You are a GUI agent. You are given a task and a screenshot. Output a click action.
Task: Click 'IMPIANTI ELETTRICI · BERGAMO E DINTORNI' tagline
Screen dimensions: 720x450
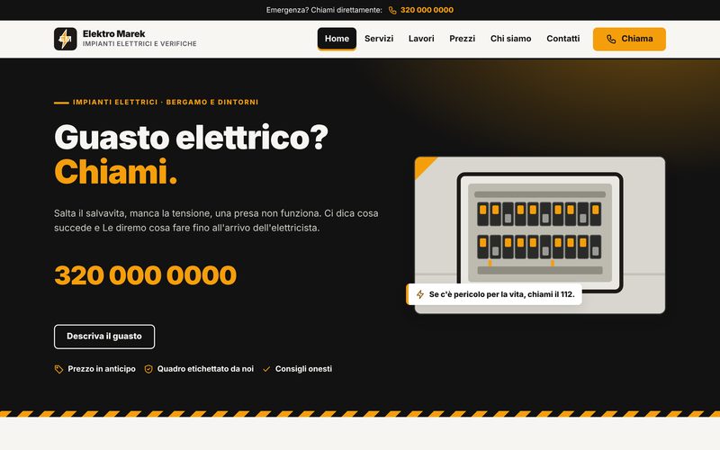166,102
